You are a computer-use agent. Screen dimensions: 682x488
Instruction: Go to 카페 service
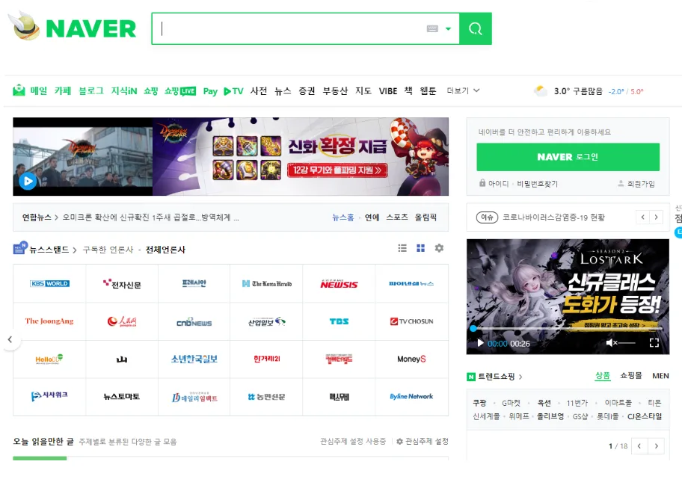(63, 90)
